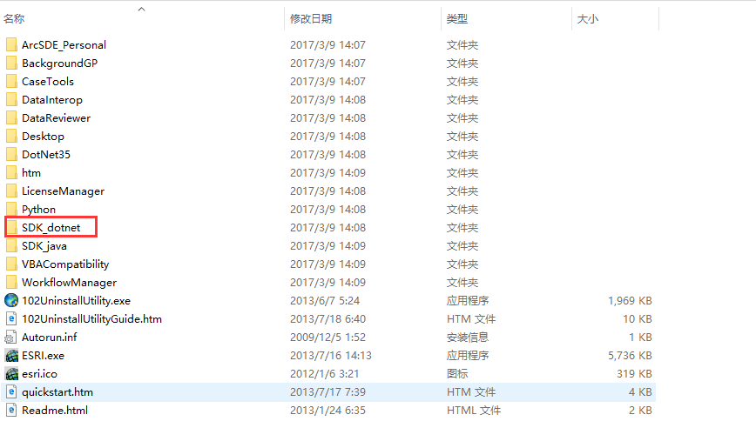Click the SDK_dotnet folder icon
This screenshot has height=428, width=756.
(11, 228)
